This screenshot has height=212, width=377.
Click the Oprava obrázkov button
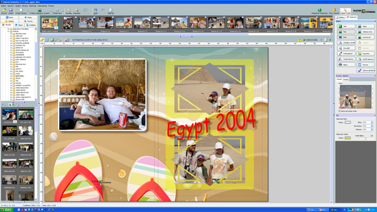tap(365, 70)
